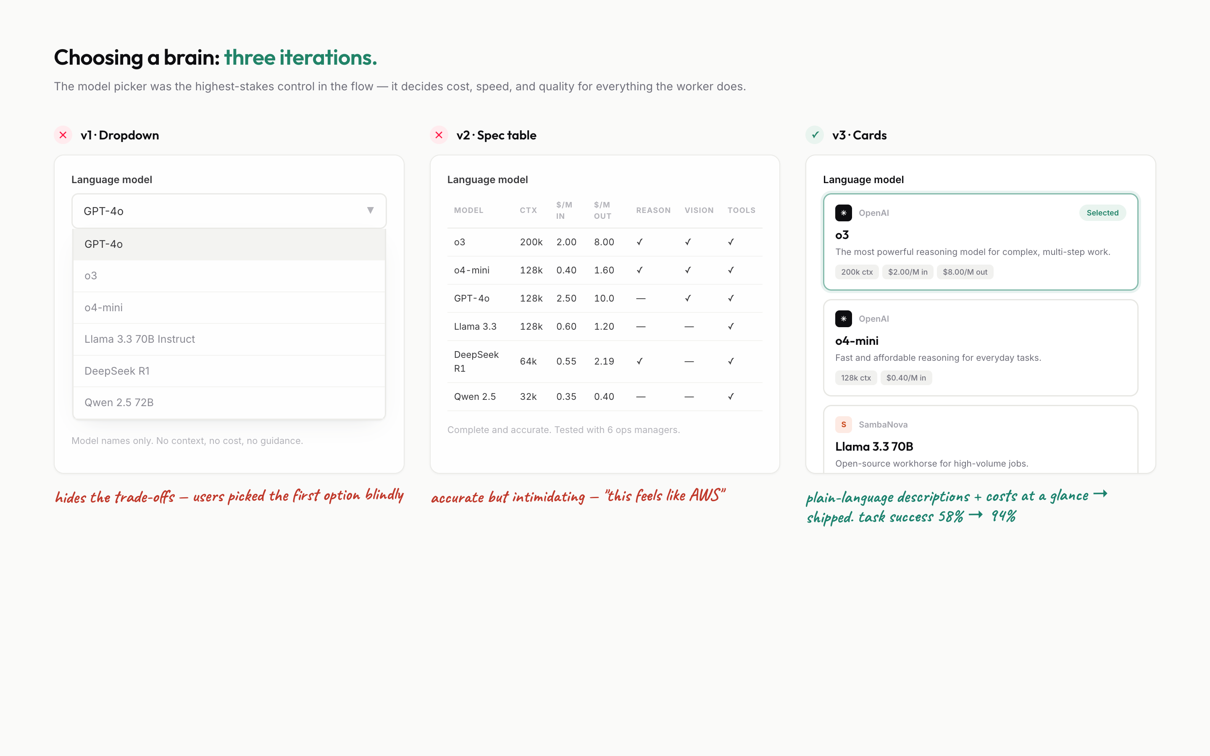This screenshot has width=1210, height=756.
Task: Click the Tools checkmark in the Llama 3.3 row
Action: point(731,326)
